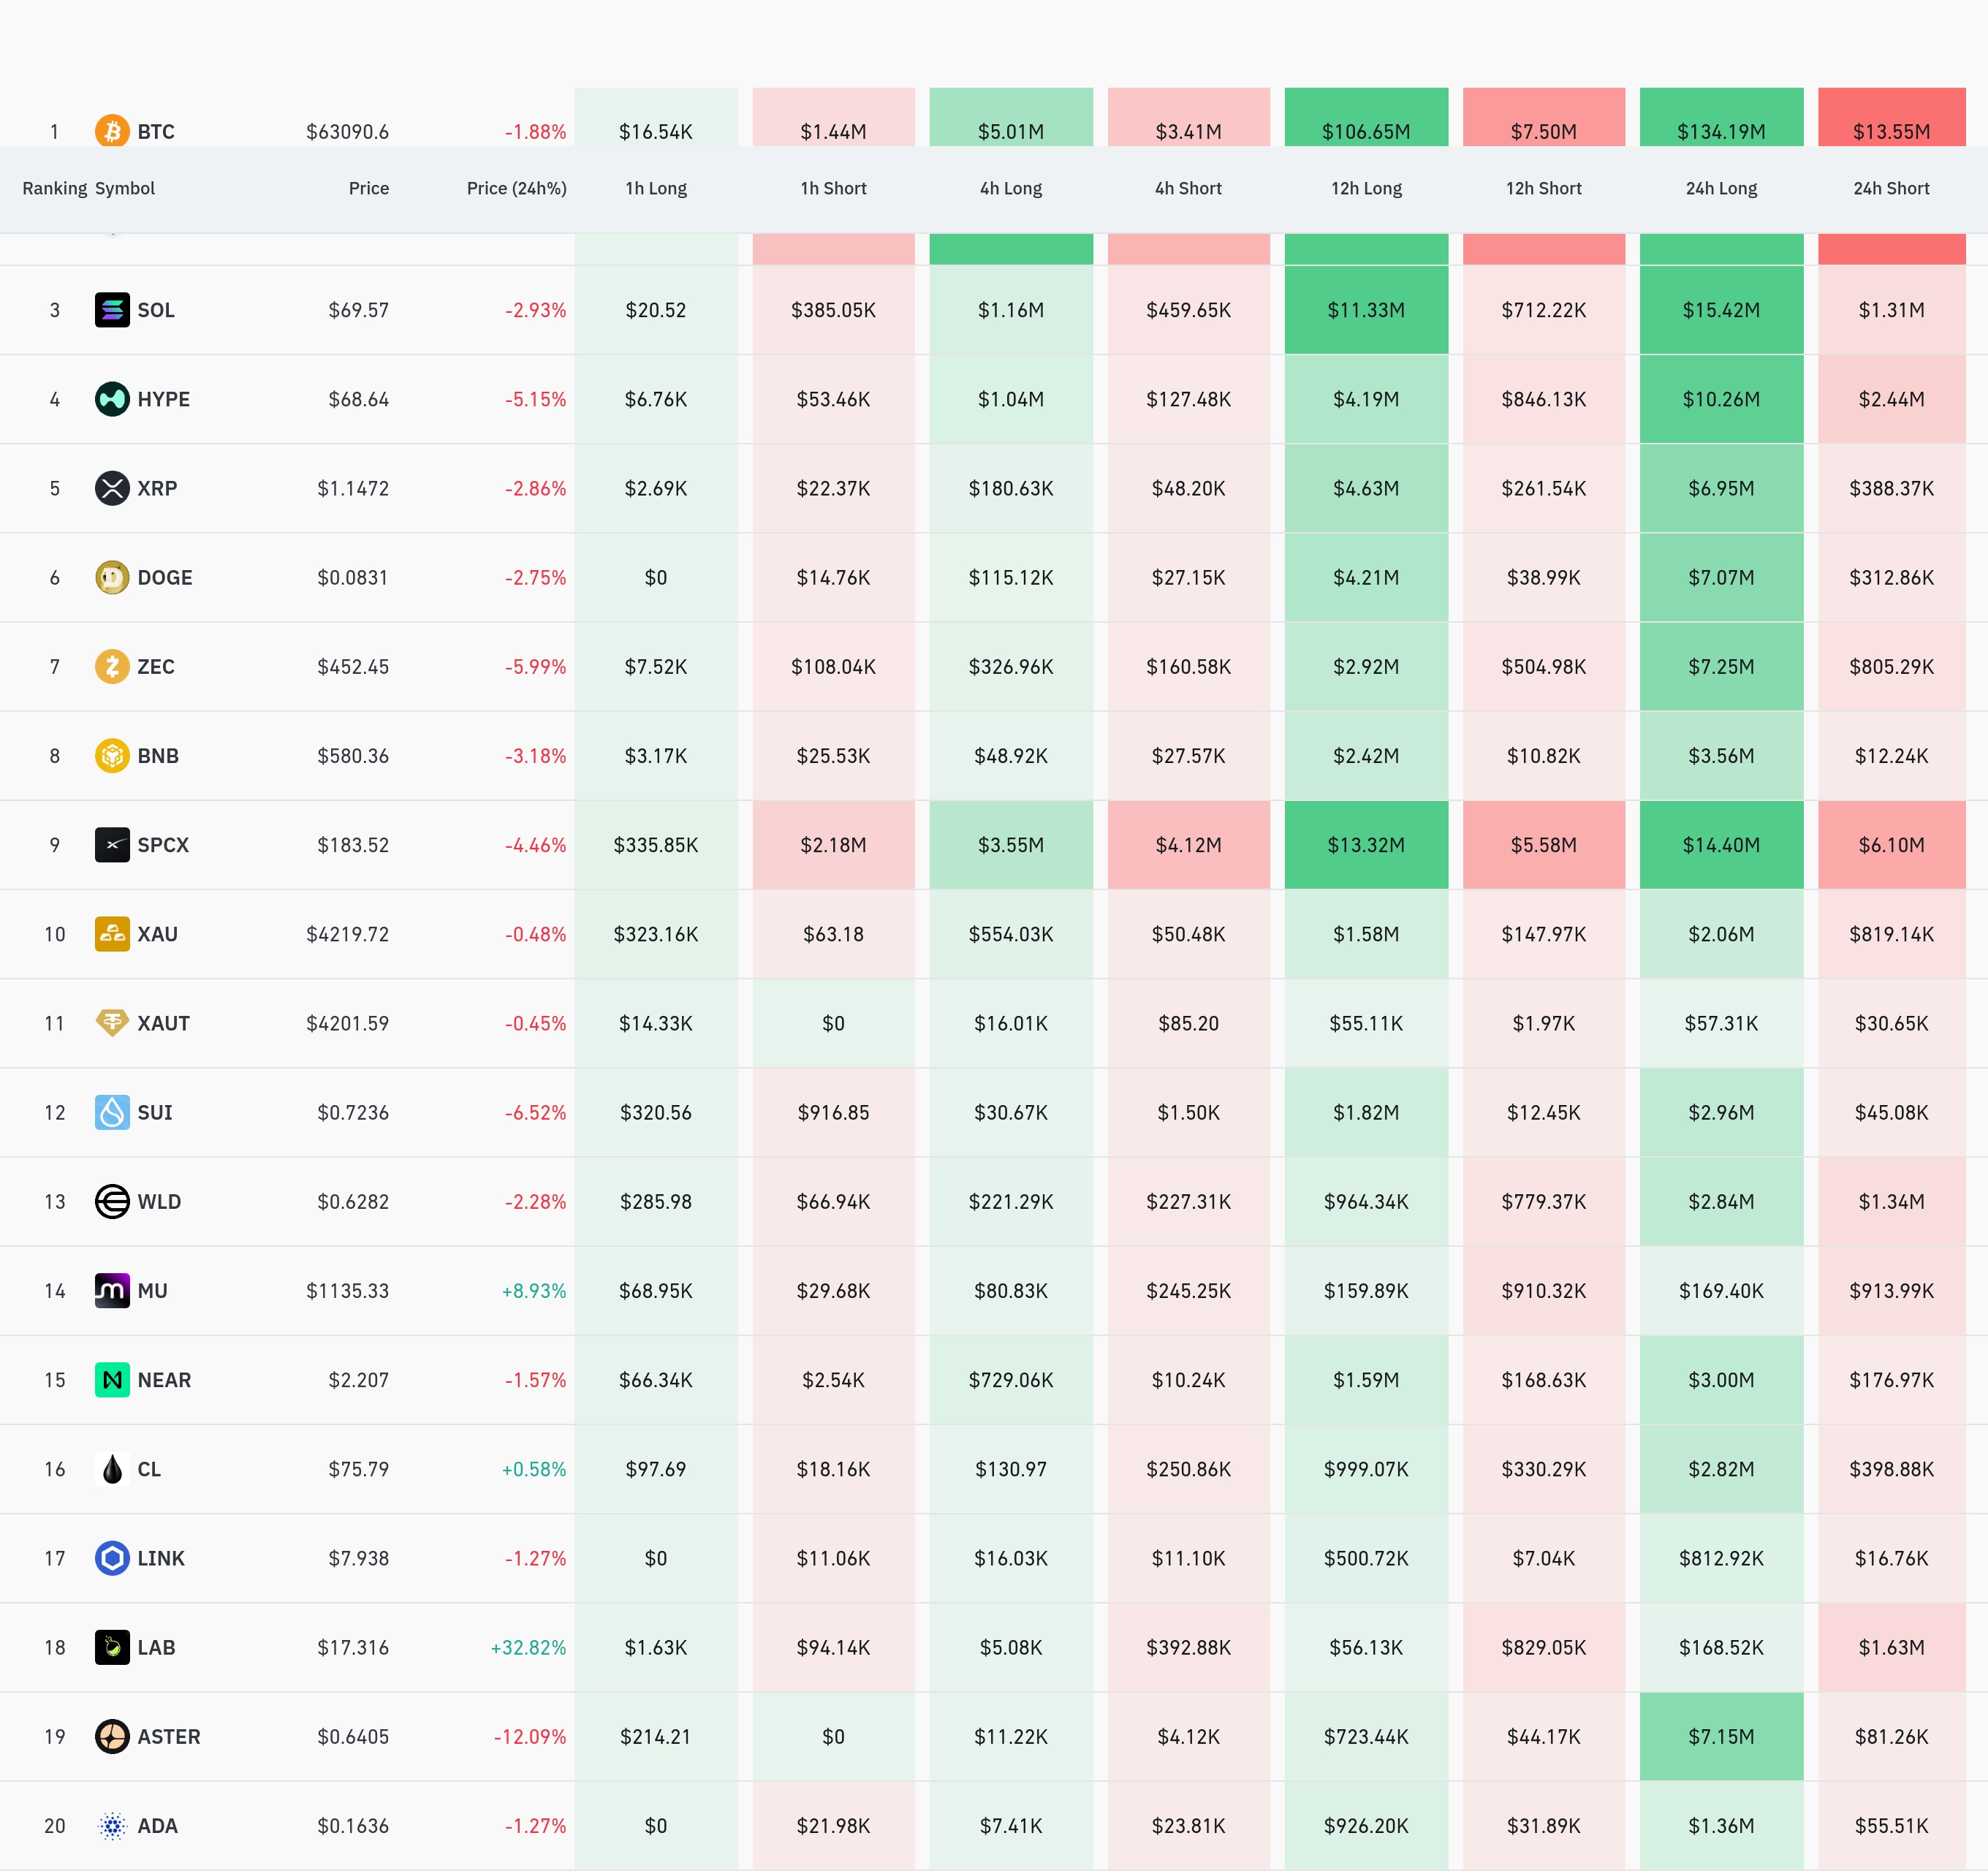Select the XRP coin icon
1988x1871 pixels.
(x=112, y=488)
